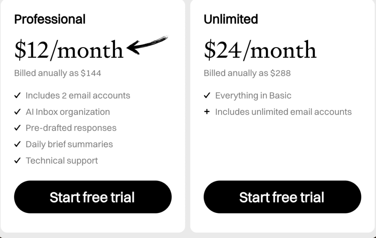The width and height of the screenshot is (376, 238).
Task: Click the checkmark beside Pre-drafted responses
Action: pyautogui.click(x=17, y=128)
